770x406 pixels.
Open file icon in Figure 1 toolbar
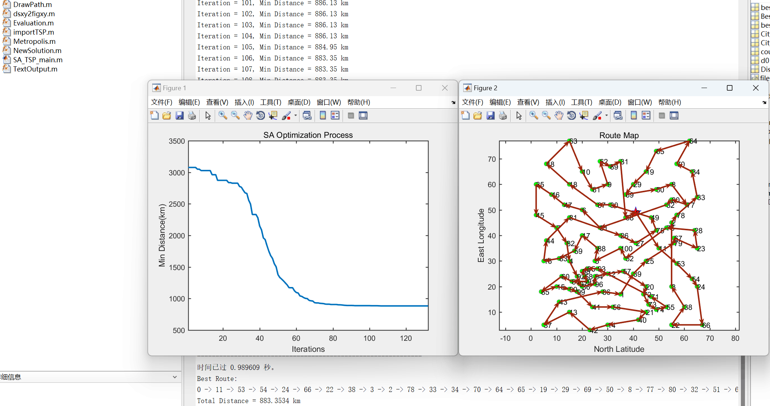167,116
